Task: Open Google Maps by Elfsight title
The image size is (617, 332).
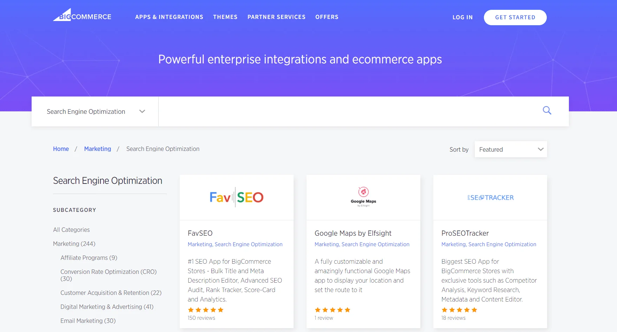Action: tap(353, 233)
